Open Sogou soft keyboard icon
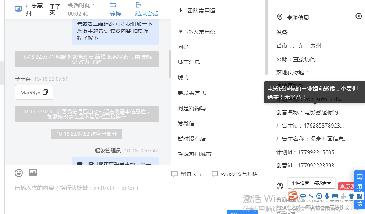 (x=335, y=196)
